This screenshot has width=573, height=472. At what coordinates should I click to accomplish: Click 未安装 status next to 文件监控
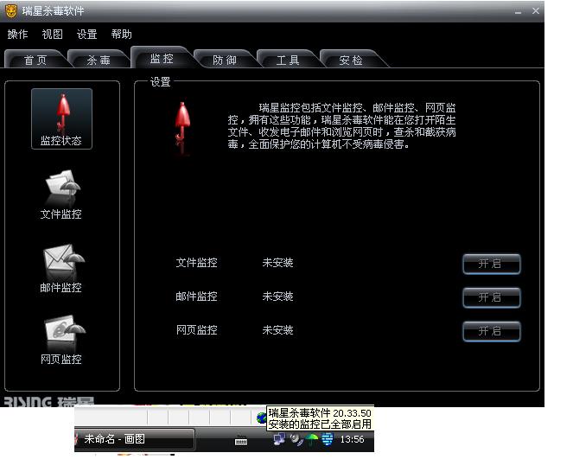click(277, 263)
